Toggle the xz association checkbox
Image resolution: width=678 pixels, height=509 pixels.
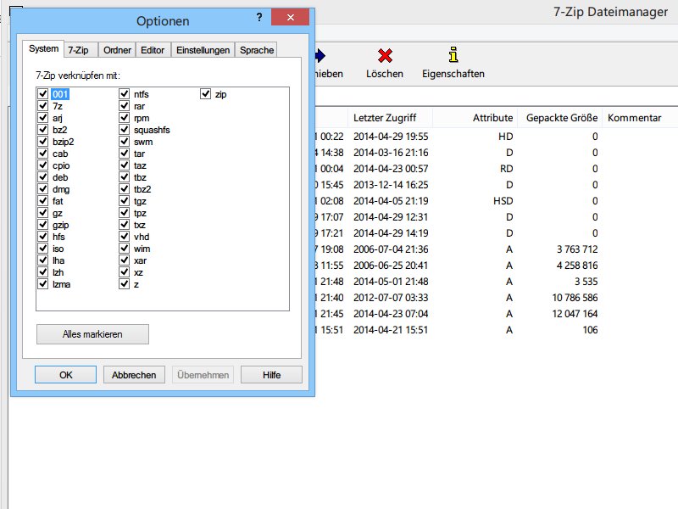pyautogui.click(x=124, y=272)
